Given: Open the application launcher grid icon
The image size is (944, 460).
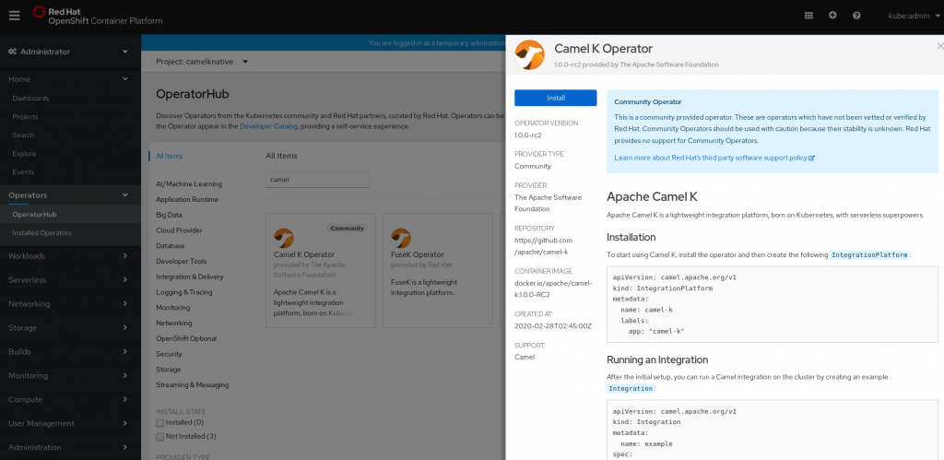Looking at the screenshot, I should point(808,15).
